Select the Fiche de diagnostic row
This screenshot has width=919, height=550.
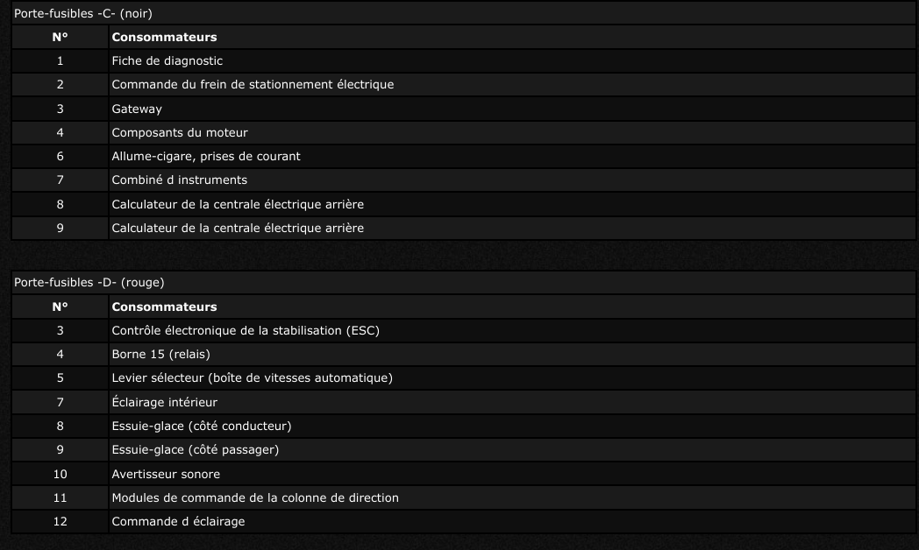coord(167,60)
